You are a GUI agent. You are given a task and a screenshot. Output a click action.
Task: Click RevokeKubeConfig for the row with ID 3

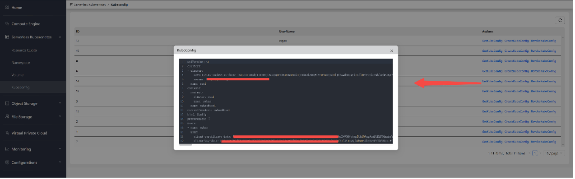coord(543,101)
